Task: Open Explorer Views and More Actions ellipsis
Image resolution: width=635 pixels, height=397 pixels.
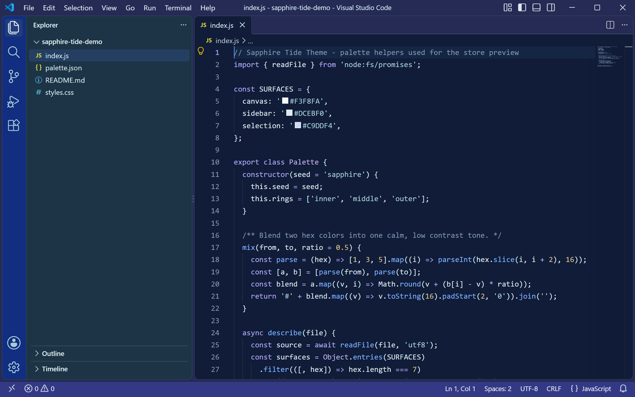Action: 183,25
